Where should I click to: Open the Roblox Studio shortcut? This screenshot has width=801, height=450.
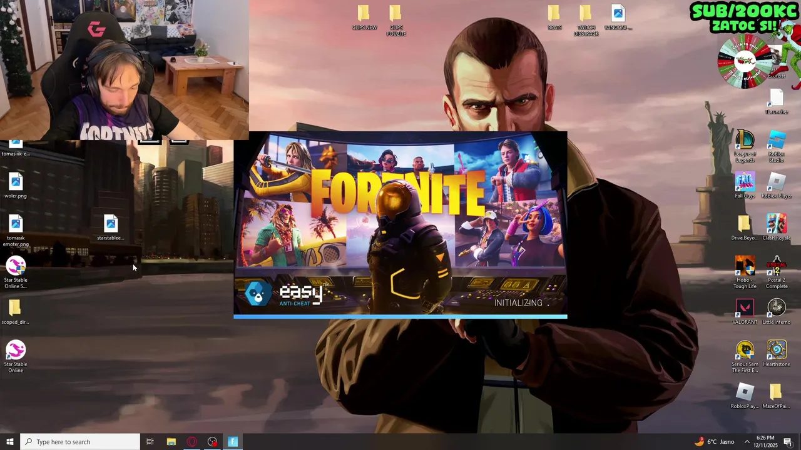pos(777,147)
